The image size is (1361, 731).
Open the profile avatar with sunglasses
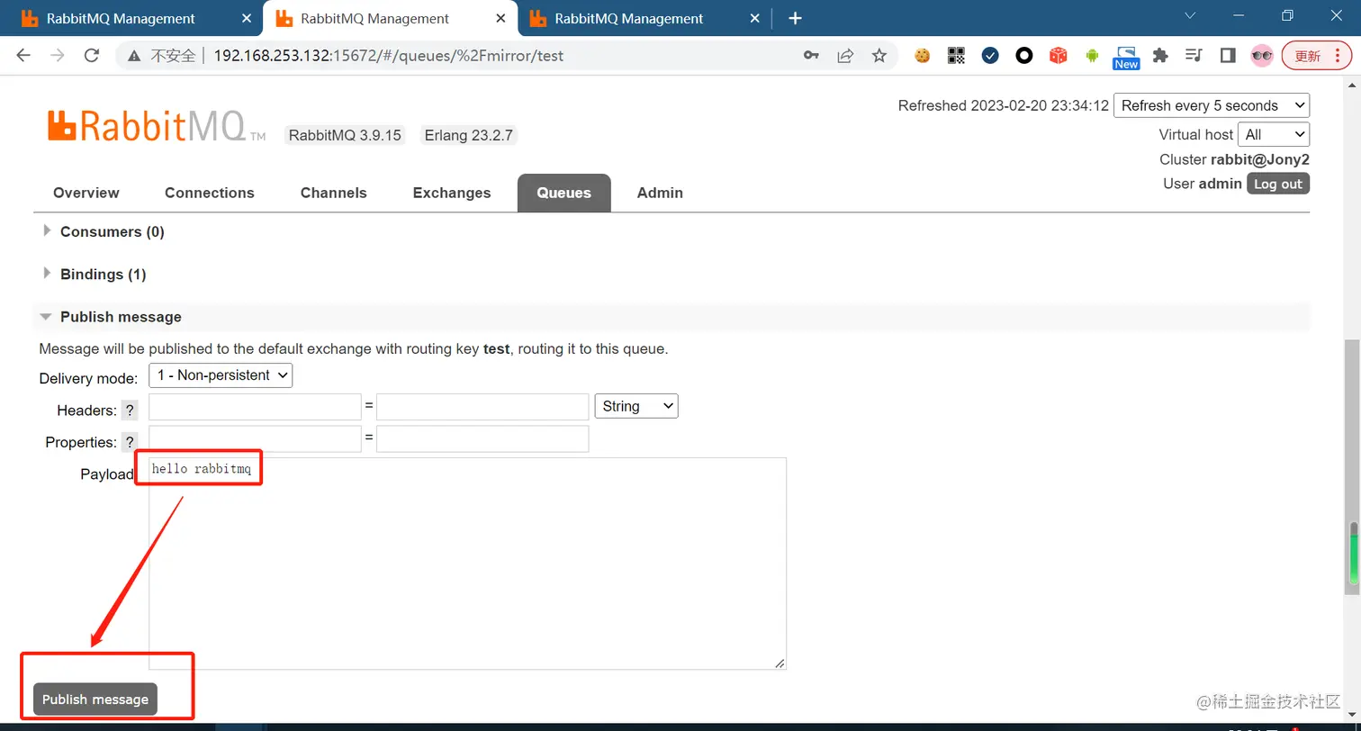(1262, 56)
